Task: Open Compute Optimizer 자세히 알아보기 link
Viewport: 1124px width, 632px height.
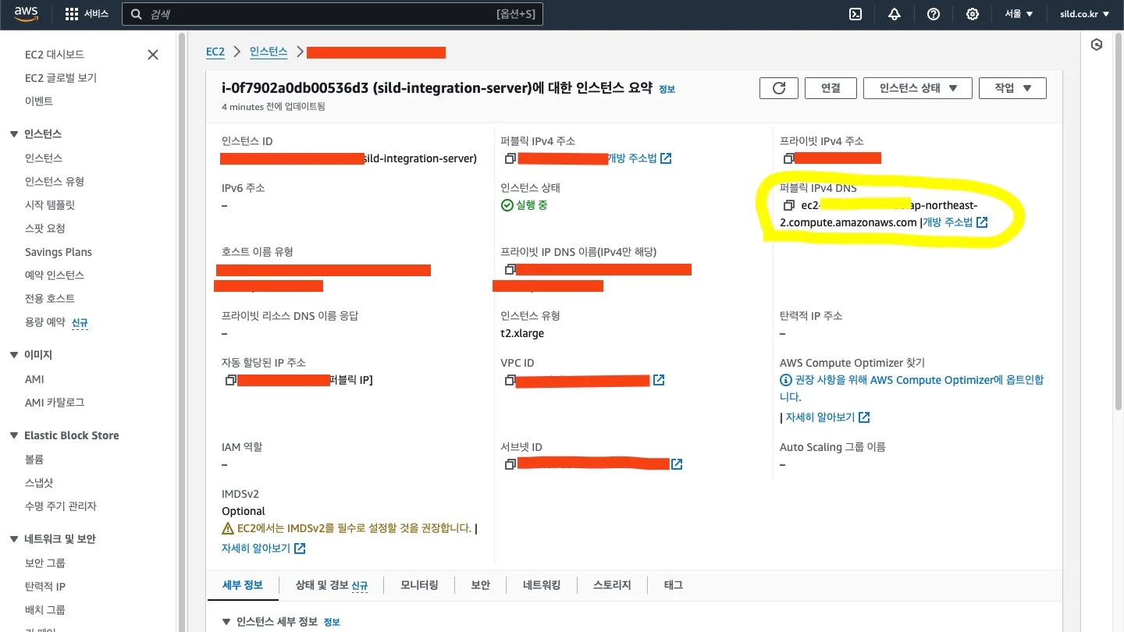Action: tap(828, 417)
